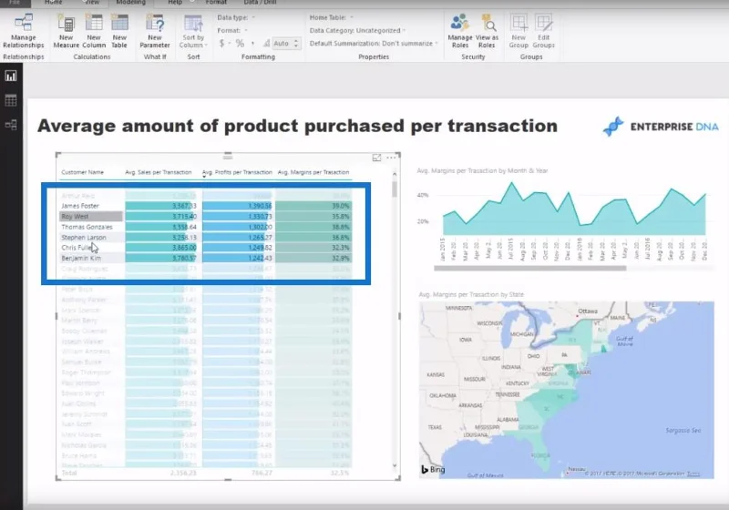Viewport: 729px width, 510px height.
Task: Switch to Relationships view in sidebar
Action: [11, 125]
